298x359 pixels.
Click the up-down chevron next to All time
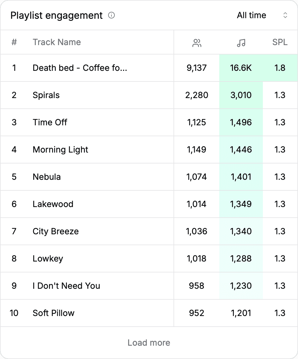285,15
